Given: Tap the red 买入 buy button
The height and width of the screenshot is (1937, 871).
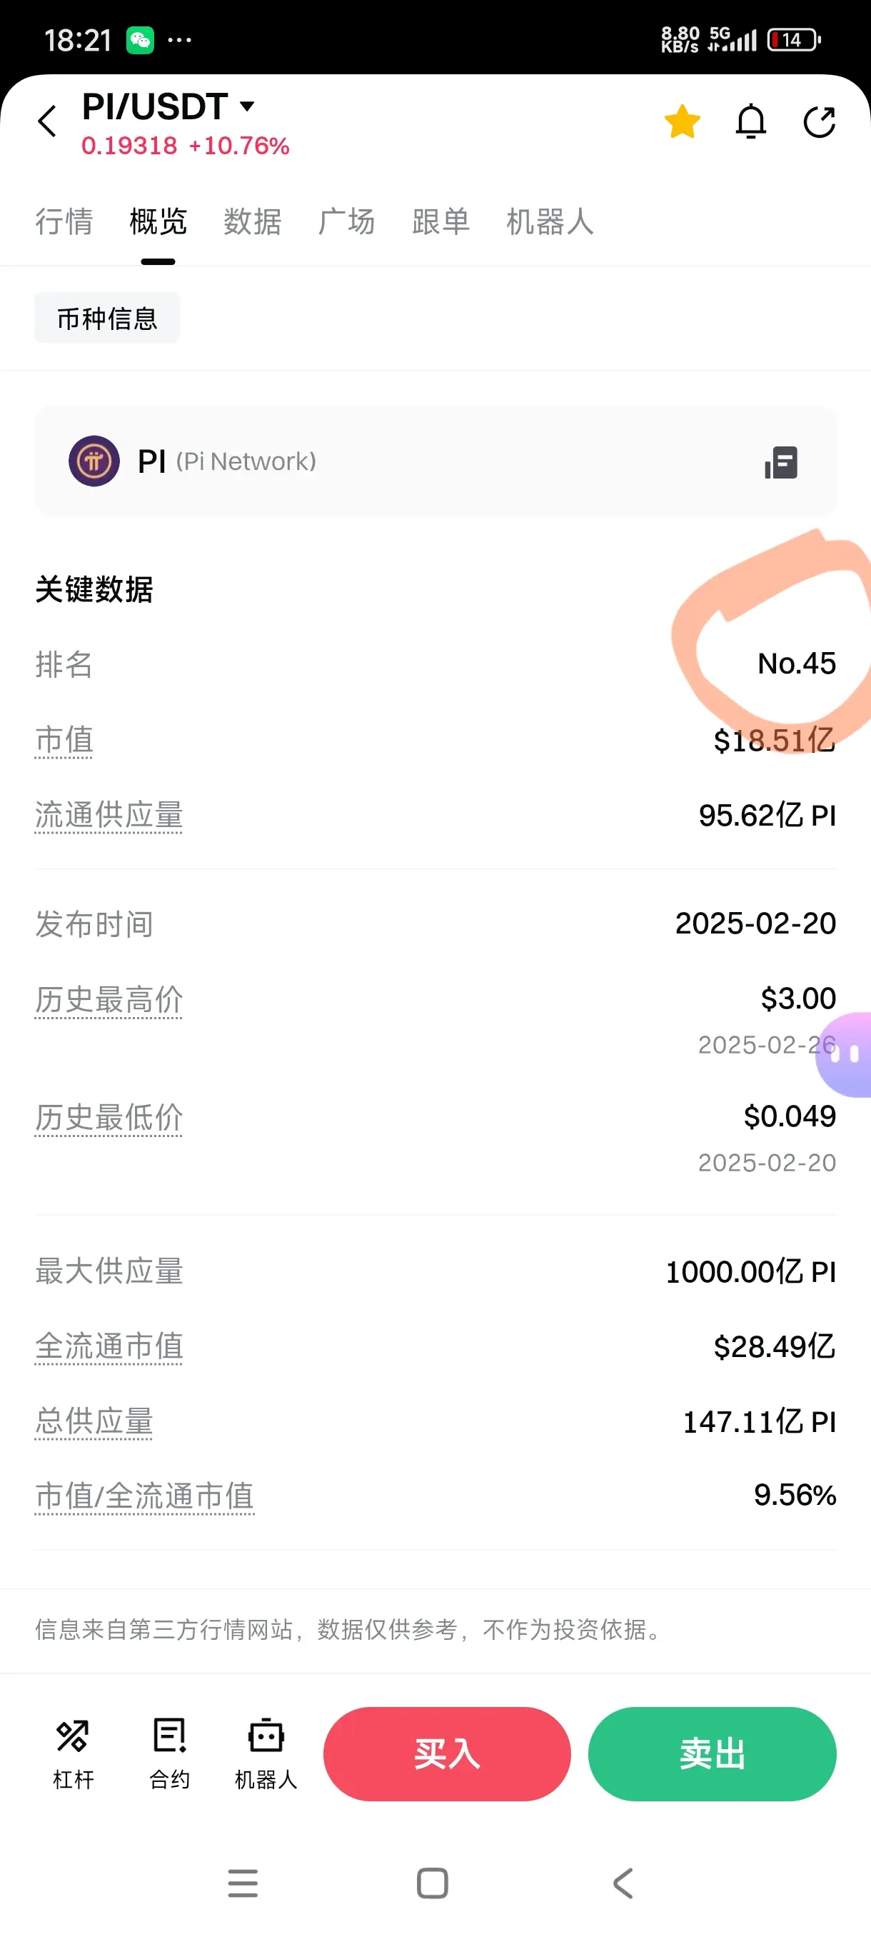Looking at the screenshot, I should point(447,1753).
